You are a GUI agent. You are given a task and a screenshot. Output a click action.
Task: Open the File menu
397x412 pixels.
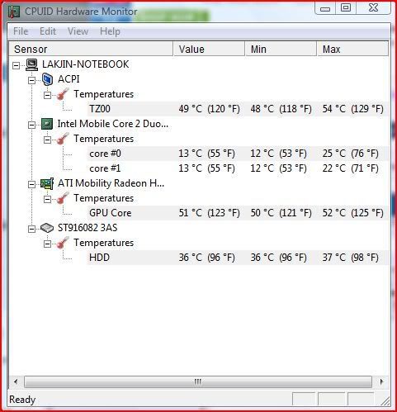[x=21, y=31]
